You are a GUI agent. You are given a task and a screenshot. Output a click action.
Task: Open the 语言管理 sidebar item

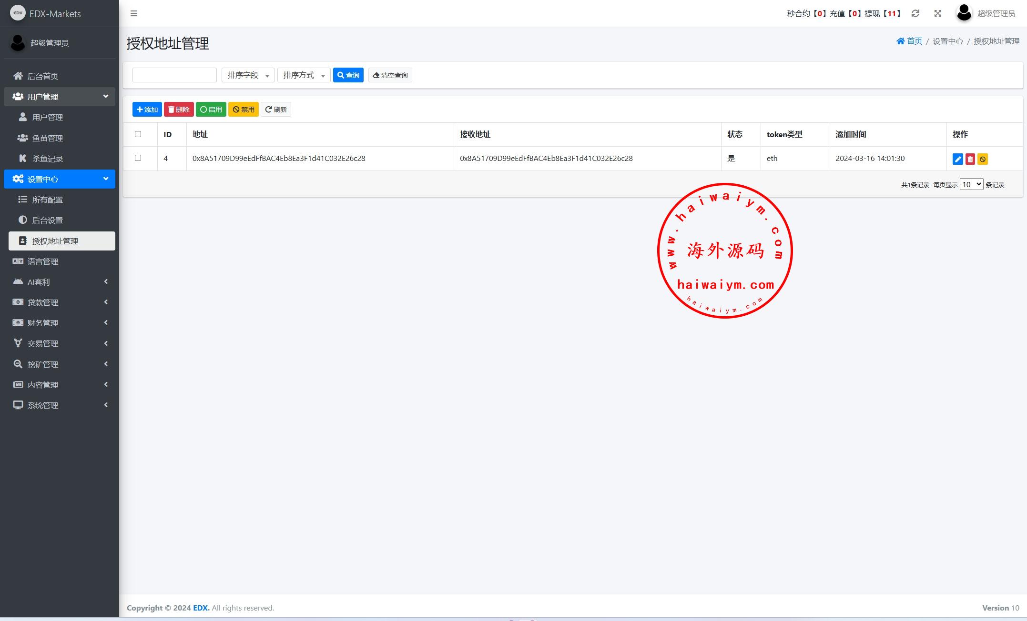[x=43, y=261]
